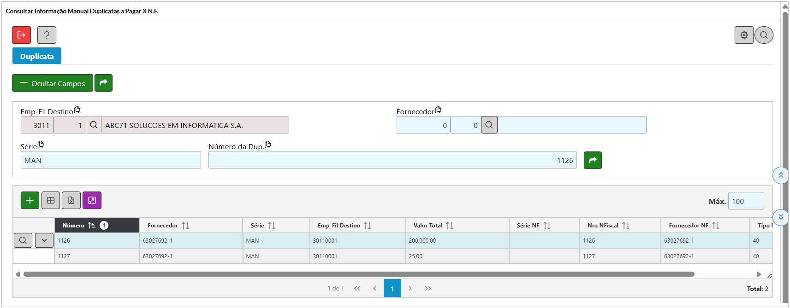Open settings gear icon at top right
Screen dimensions: 790x308
pos(743,35)
